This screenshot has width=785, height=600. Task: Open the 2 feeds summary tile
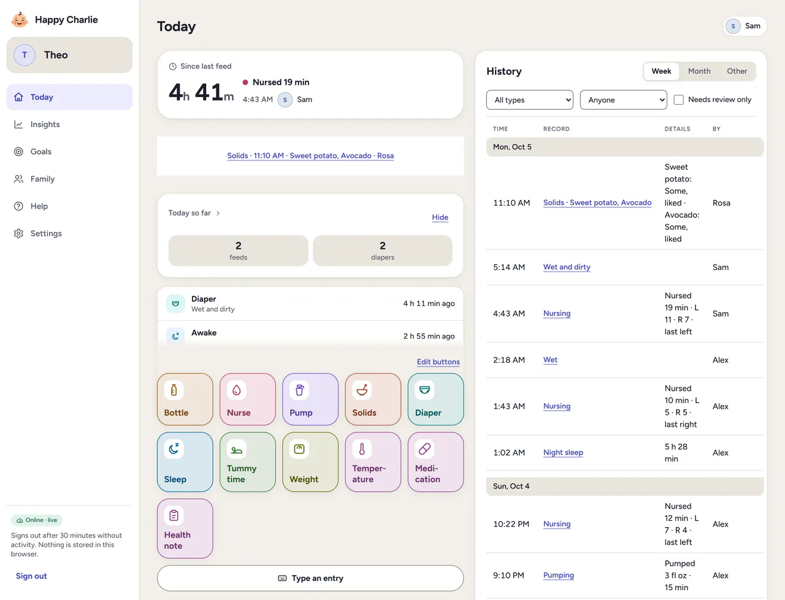[x=239, y=250]
